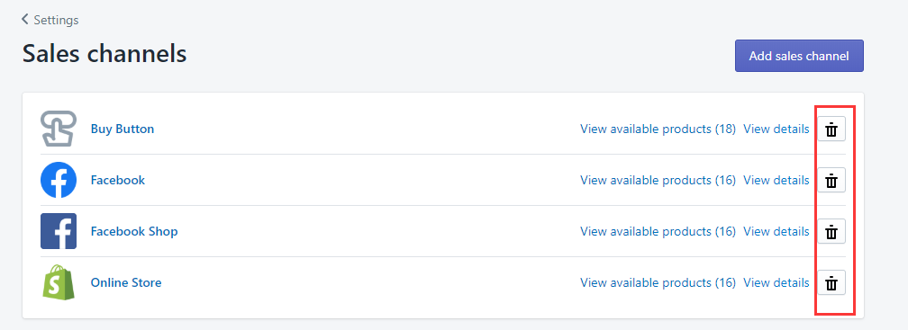Viewport: 908px width, 330px height.
Task: Click the Buy Button channel icon
Action: (59, 129)
